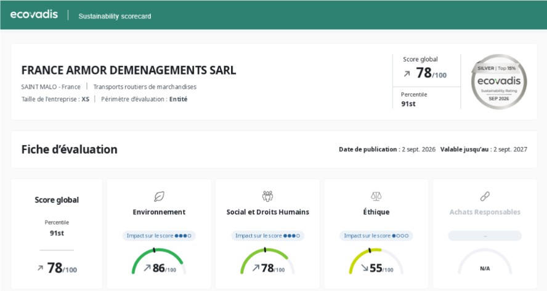Viewport: 547px width, 291px height.
Task: Click the 78/100 value in Score global card
Action: [x=62, y=268]
